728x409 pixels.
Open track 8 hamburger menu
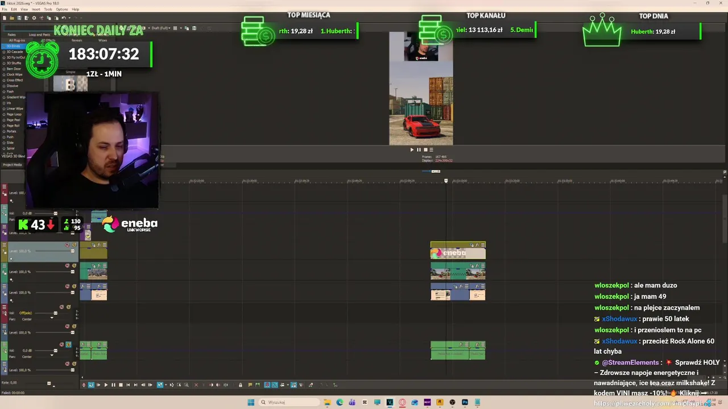(x=4, y=265)
